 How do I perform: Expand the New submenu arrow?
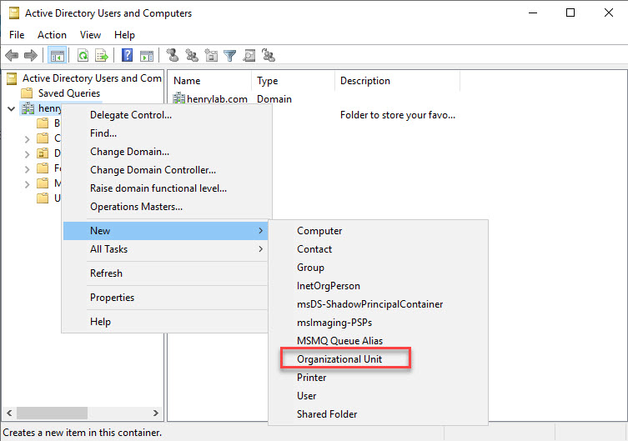click(260, 231)
